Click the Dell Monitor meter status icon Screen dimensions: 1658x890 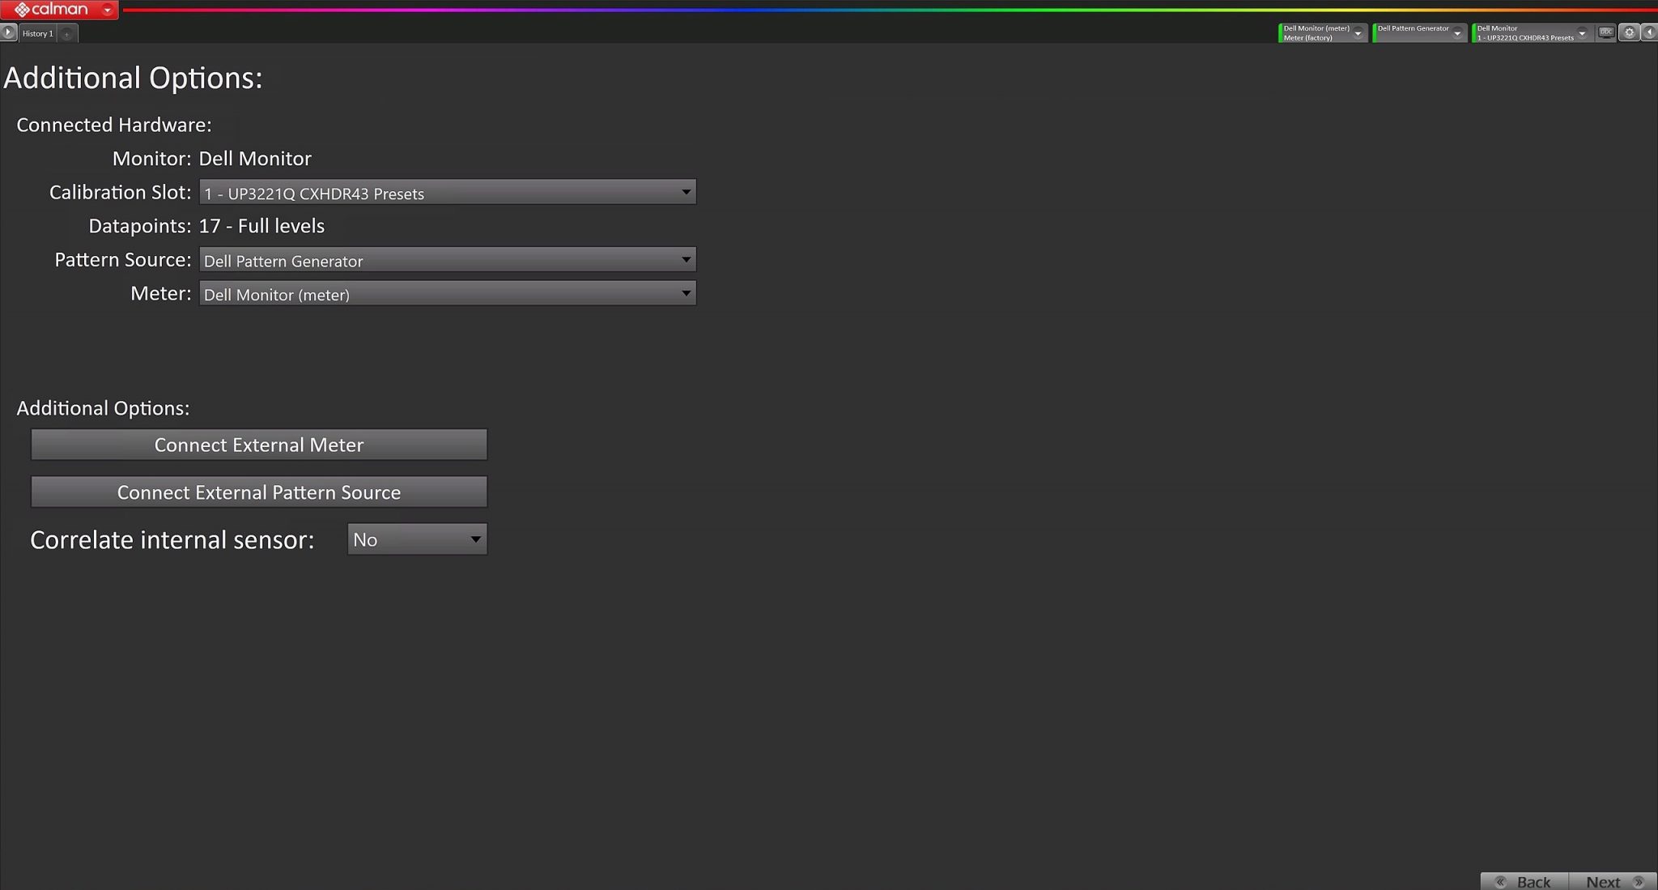[x=1280, y=32]
